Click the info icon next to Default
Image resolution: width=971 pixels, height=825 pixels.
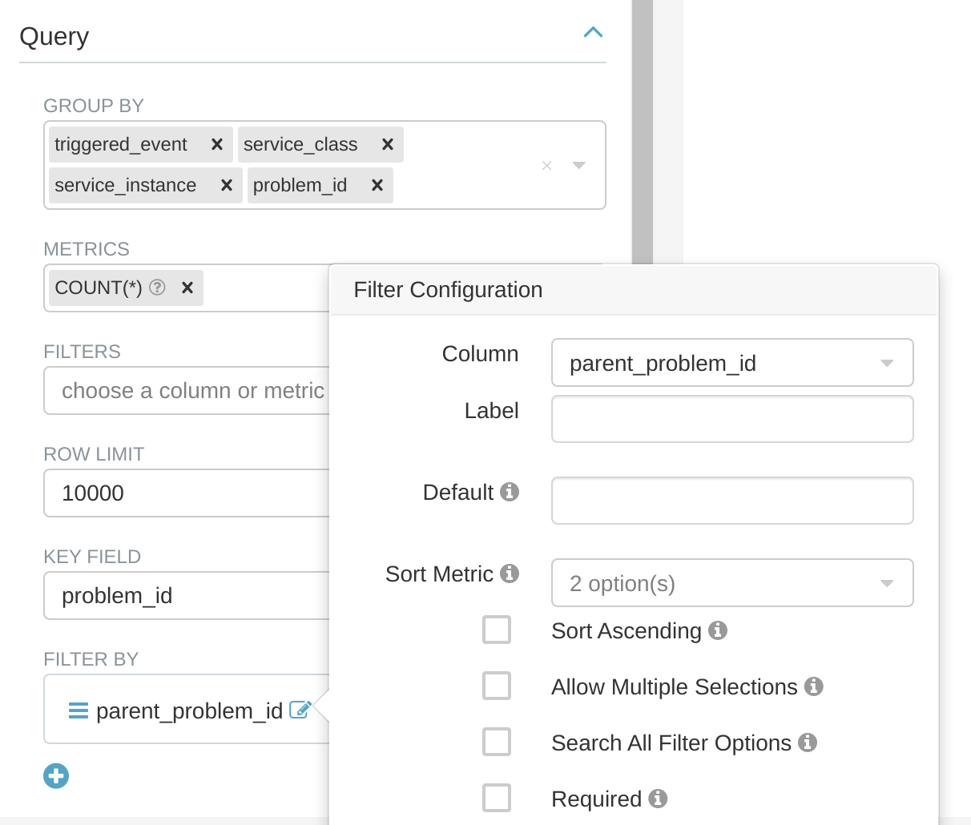coord(510,492)
